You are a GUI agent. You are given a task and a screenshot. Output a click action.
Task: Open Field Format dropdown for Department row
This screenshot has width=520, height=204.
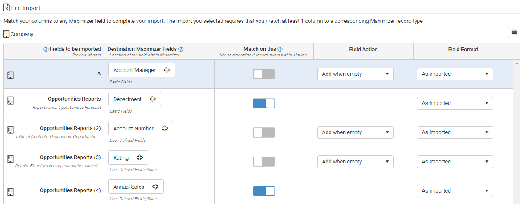pos(455,103)
